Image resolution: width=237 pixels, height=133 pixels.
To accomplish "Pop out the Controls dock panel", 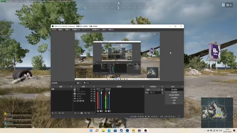I will [182, 87].
